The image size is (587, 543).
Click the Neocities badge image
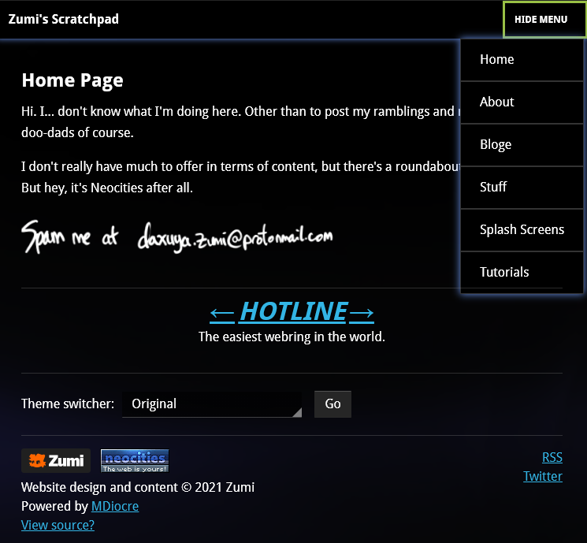[x=135, y=460]
